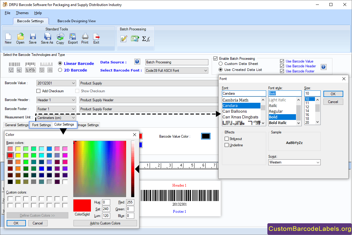Open the General Settings tab

coord(17,125)
